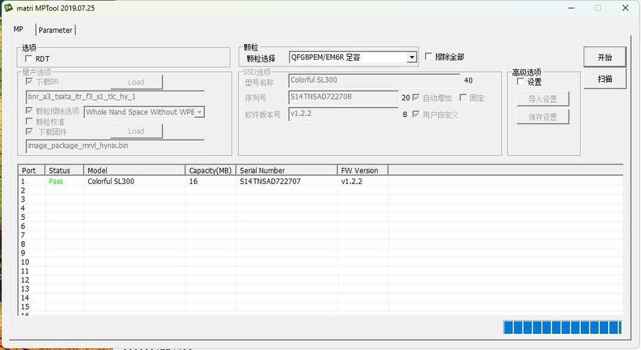The width and height of the screenshot is (641, 350).
Task: Toggle the 下载固件 checkbox
Action: [x=29, y=132]
